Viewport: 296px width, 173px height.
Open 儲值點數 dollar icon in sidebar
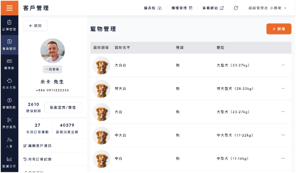pyautogui.click(x=9, y=103)
